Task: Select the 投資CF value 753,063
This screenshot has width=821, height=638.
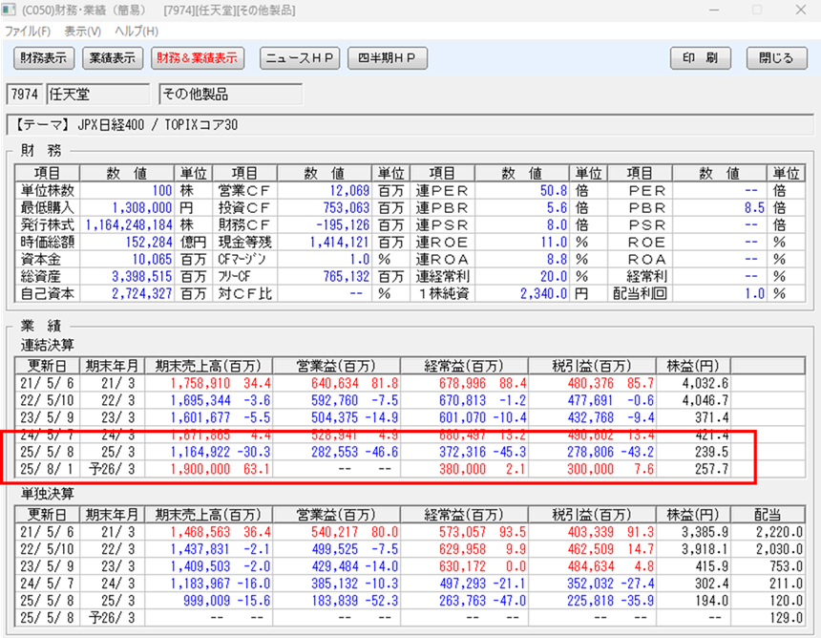Action: (347, 208)
